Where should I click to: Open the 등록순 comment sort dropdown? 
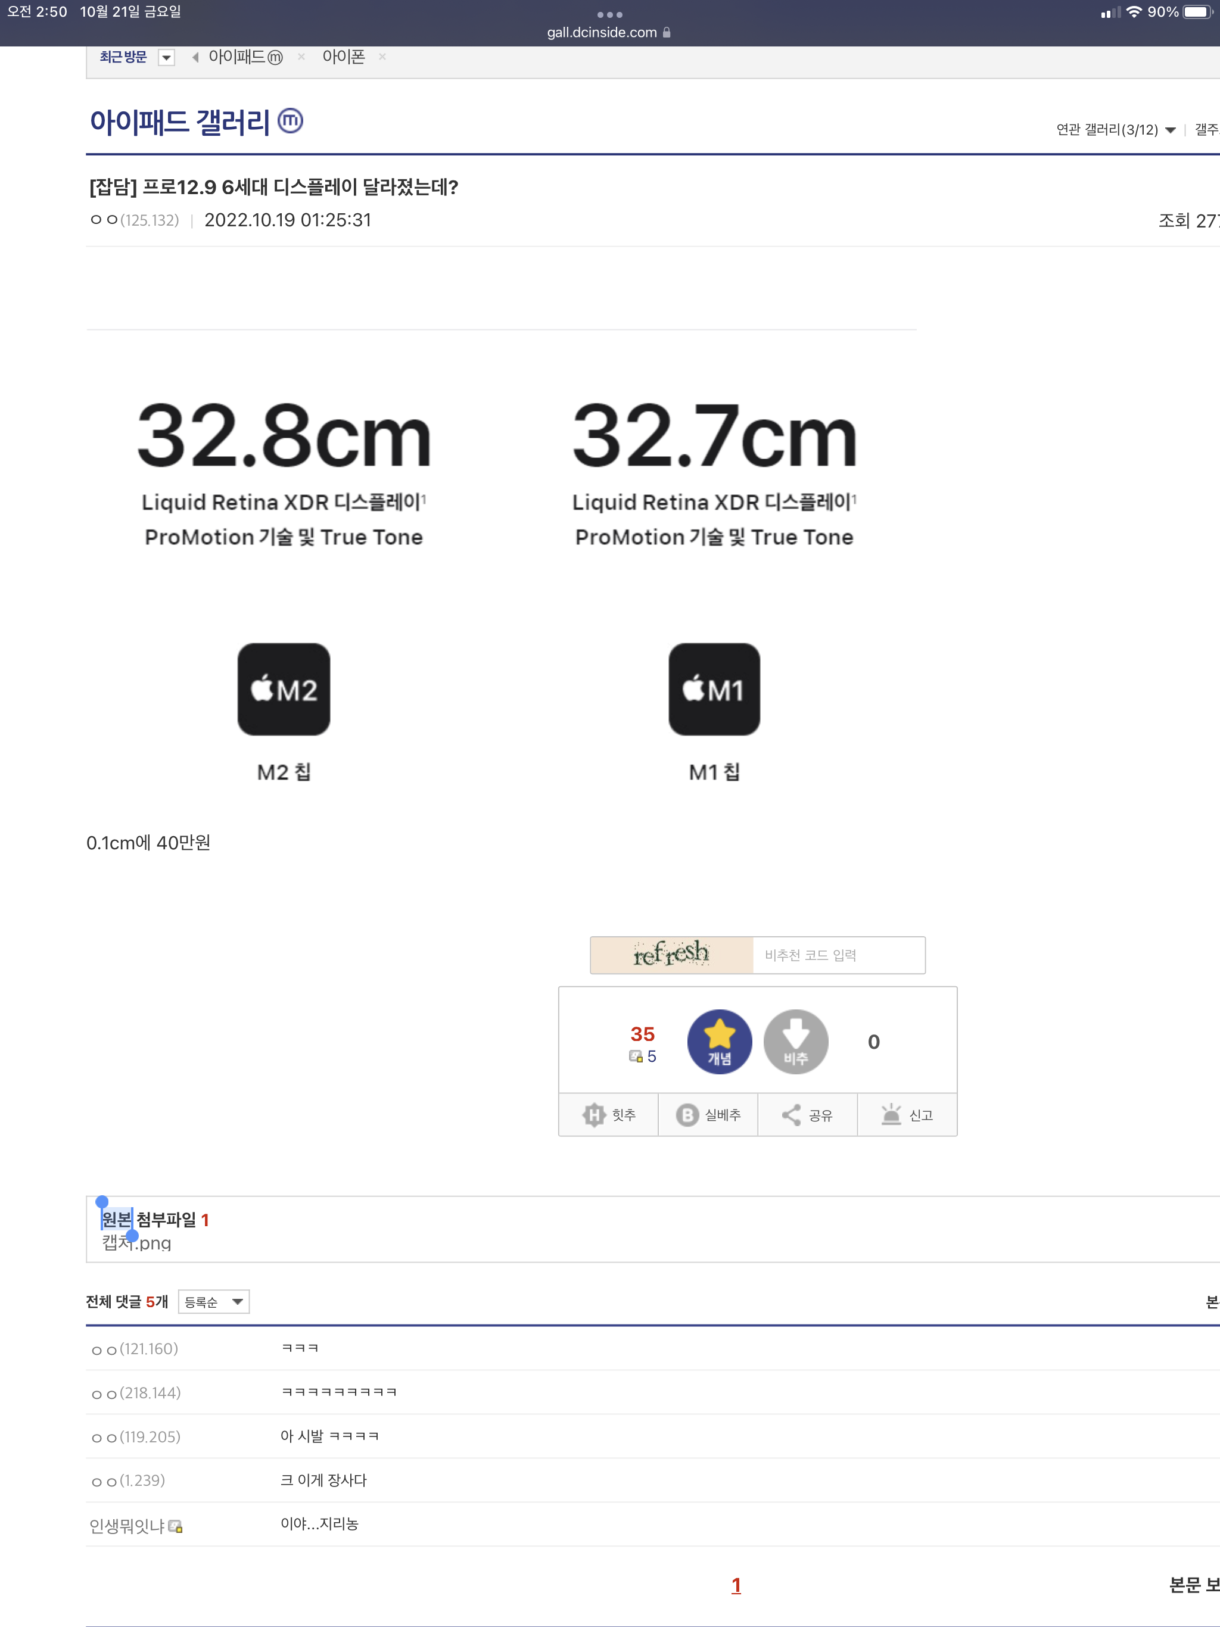[213, 1302]
